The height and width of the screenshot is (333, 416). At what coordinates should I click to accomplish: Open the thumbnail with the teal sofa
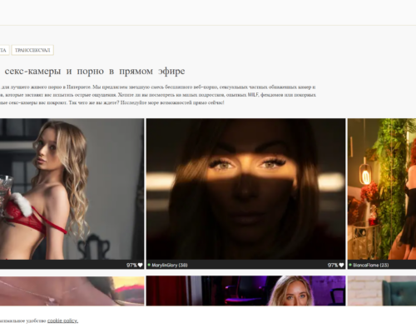382,291
